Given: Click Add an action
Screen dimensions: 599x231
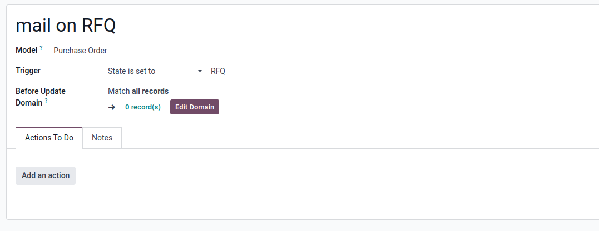Looking at the screenshot, I should [46, 175].
